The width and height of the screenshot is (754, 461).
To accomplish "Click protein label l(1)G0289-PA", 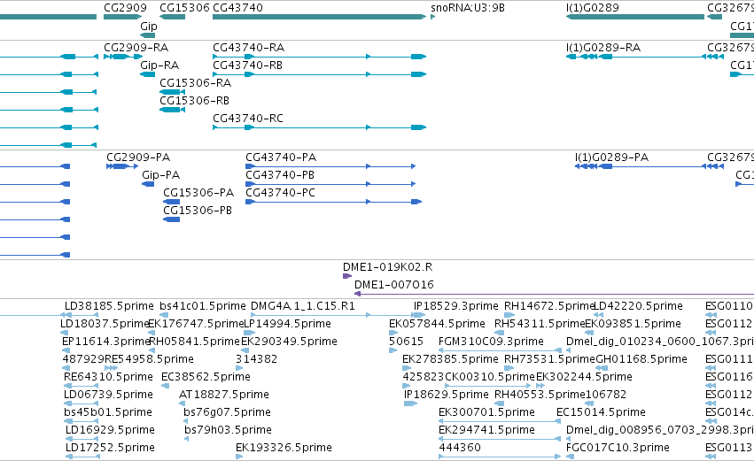I will (x=611, y=158).
